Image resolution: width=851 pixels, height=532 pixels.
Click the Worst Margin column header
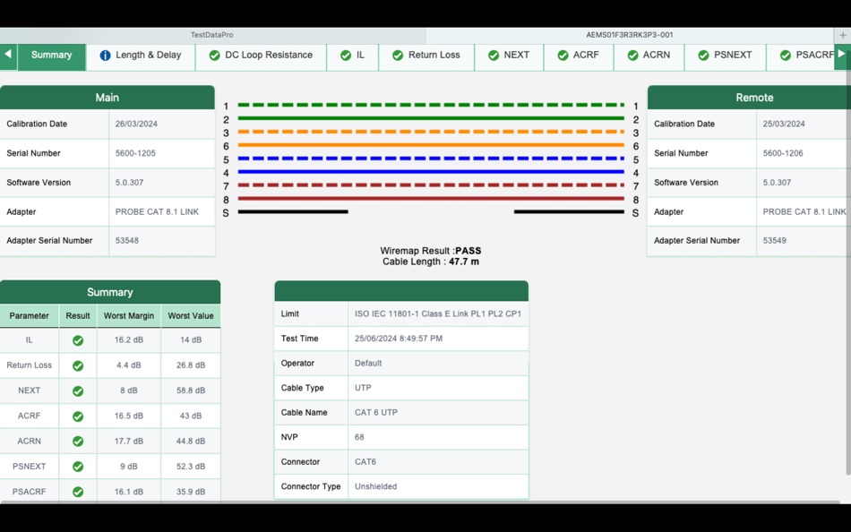click(x=129, y=316)
